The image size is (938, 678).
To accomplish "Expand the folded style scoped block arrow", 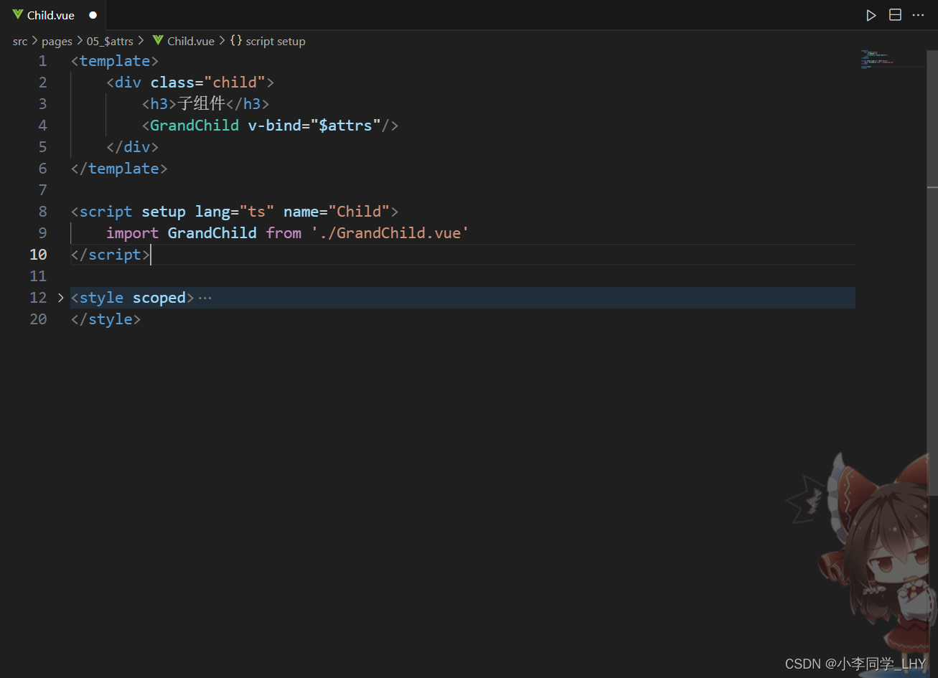I will click(x=61, y=298).
